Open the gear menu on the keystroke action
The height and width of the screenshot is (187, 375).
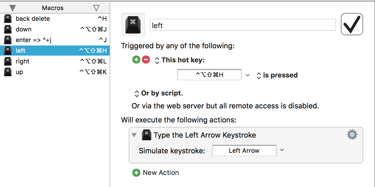tap(352, 134)
